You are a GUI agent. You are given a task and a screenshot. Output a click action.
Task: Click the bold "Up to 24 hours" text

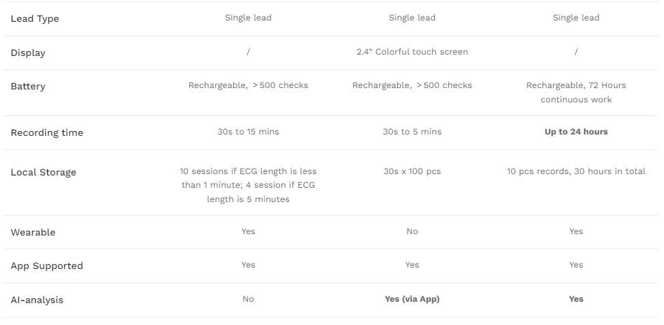coord(576,132)
